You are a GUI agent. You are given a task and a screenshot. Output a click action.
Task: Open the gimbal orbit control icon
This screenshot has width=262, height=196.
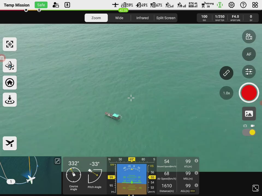click(x=10, y=66)
